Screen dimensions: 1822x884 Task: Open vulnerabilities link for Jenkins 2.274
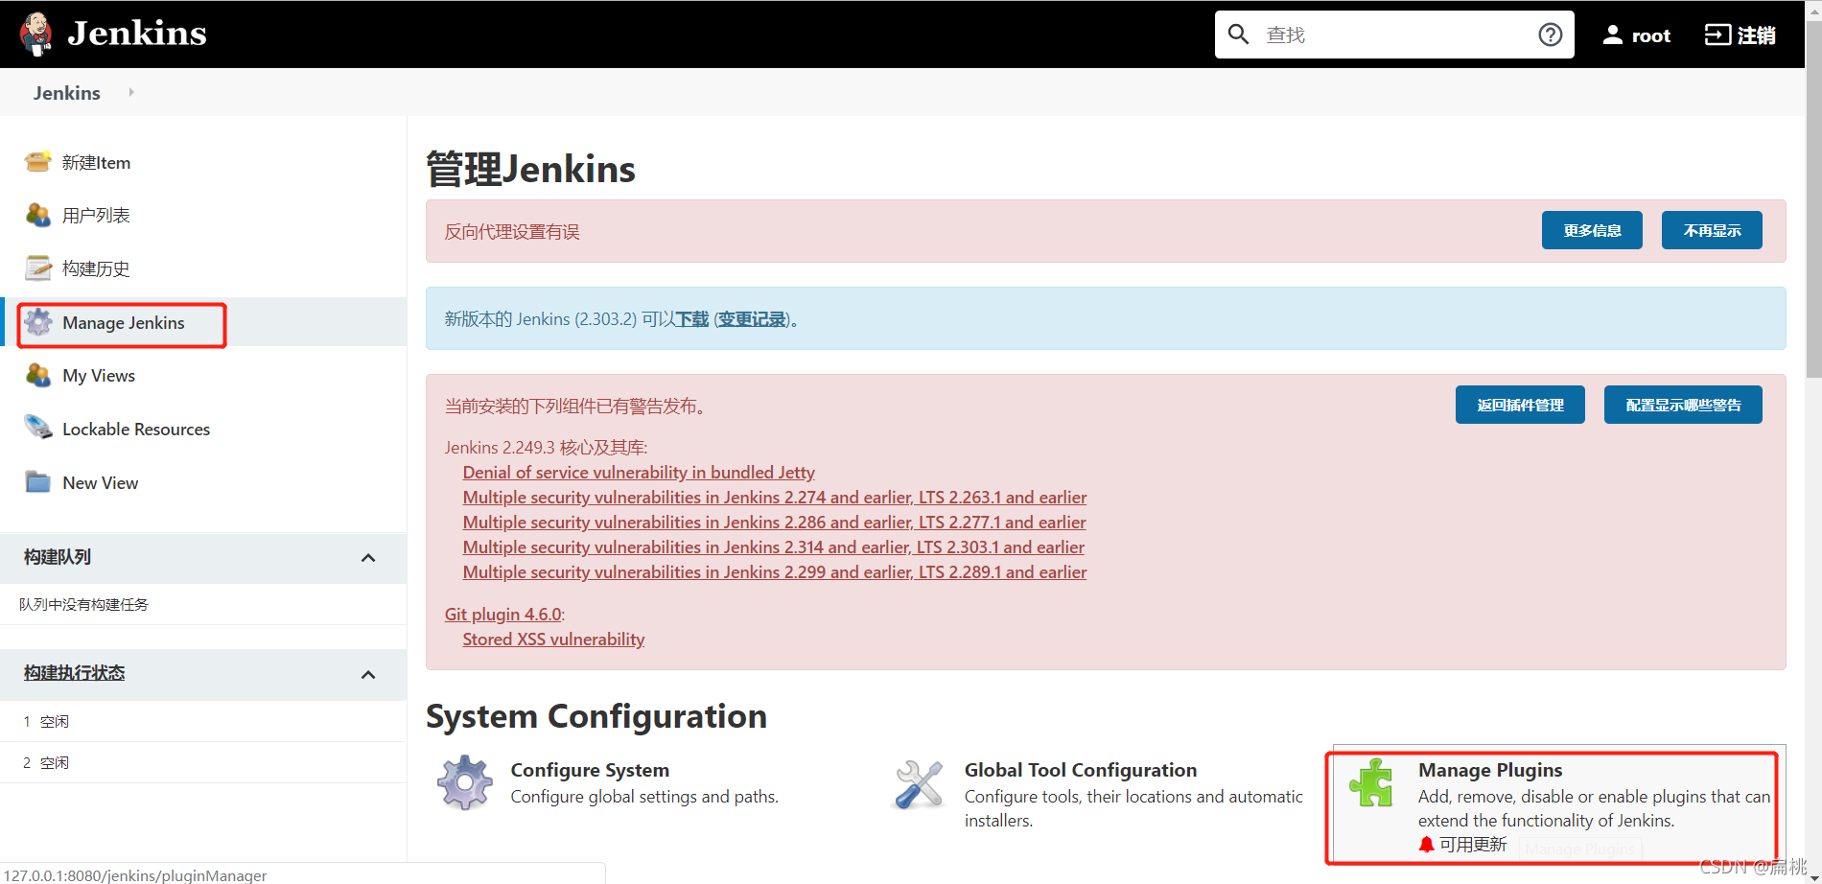(x=775, y=498)
